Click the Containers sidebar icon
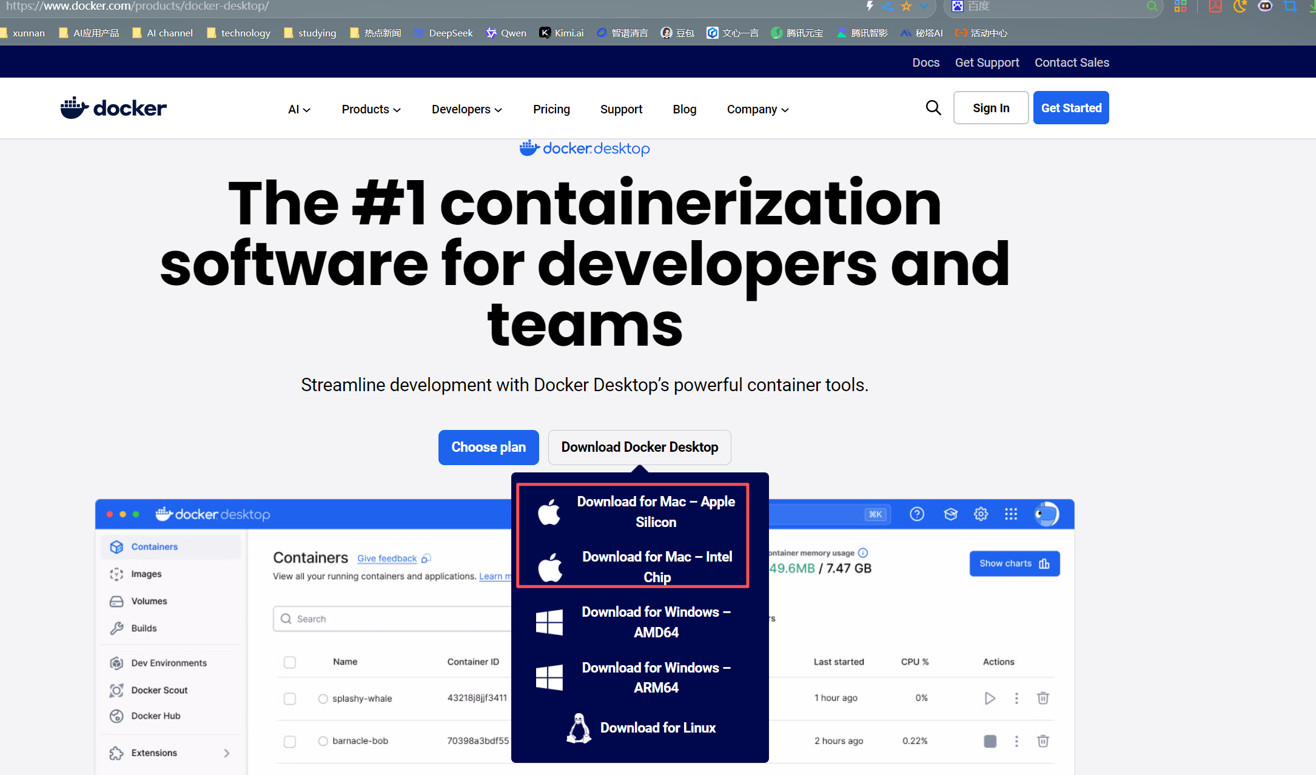Image resolution: width=1316 pixels, height=775 pixels. click(x=116, y=547)
